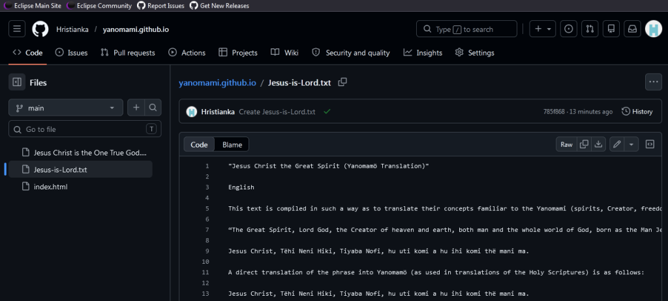This screenshot has width=668, height=301.
Task: Open Eclipse Main Site bookmark
Action: [x=33, y=5]
